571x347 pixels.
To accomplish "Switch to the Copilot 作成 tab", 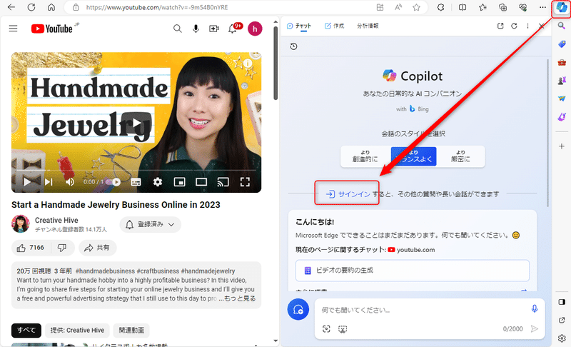I will [334, 26].
